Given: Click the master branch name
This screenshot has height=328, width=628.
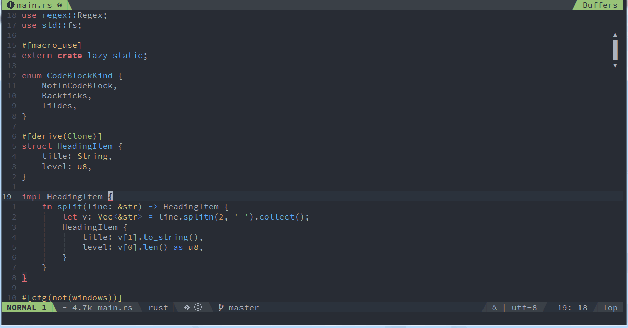Looking at the screenshot, I should 244,308.
